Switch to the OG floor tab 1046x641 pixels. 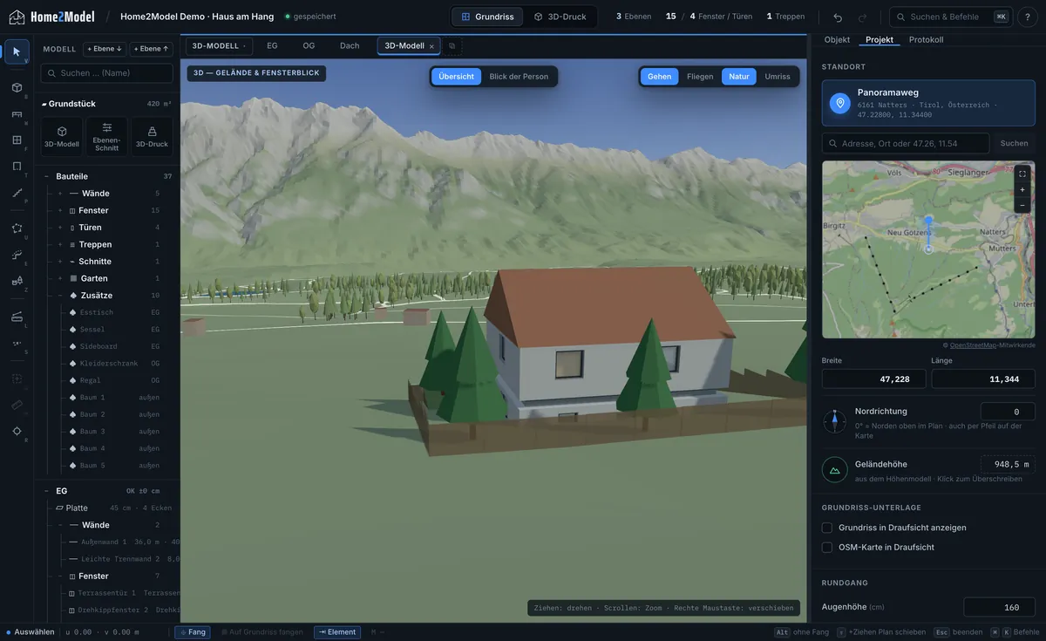click(309, 46)
